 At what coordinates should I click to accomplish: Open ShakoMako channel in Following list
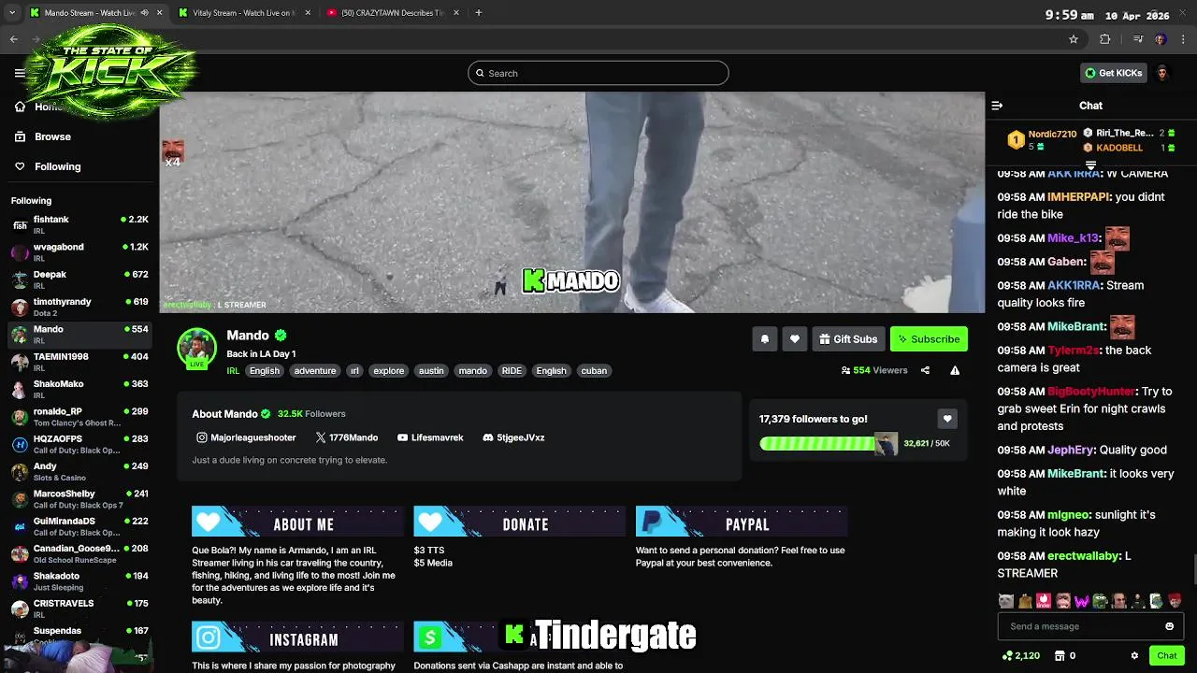79,389
